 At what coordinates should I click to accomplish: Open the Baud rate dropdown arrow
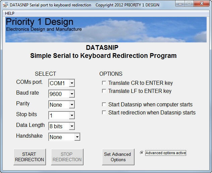(72, 94)
